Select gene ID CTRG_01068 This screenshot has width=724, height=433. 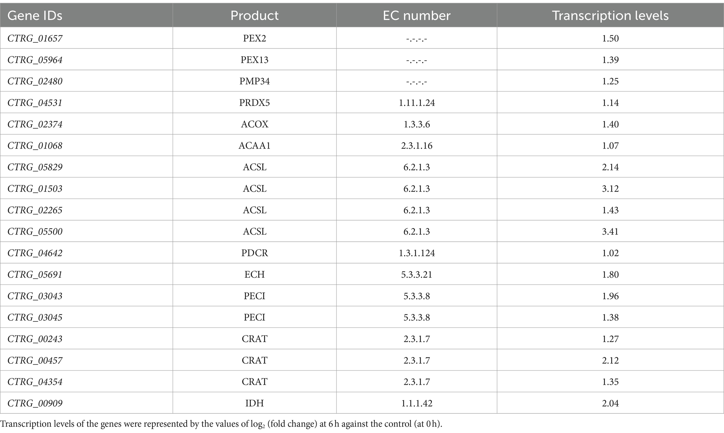35,146
